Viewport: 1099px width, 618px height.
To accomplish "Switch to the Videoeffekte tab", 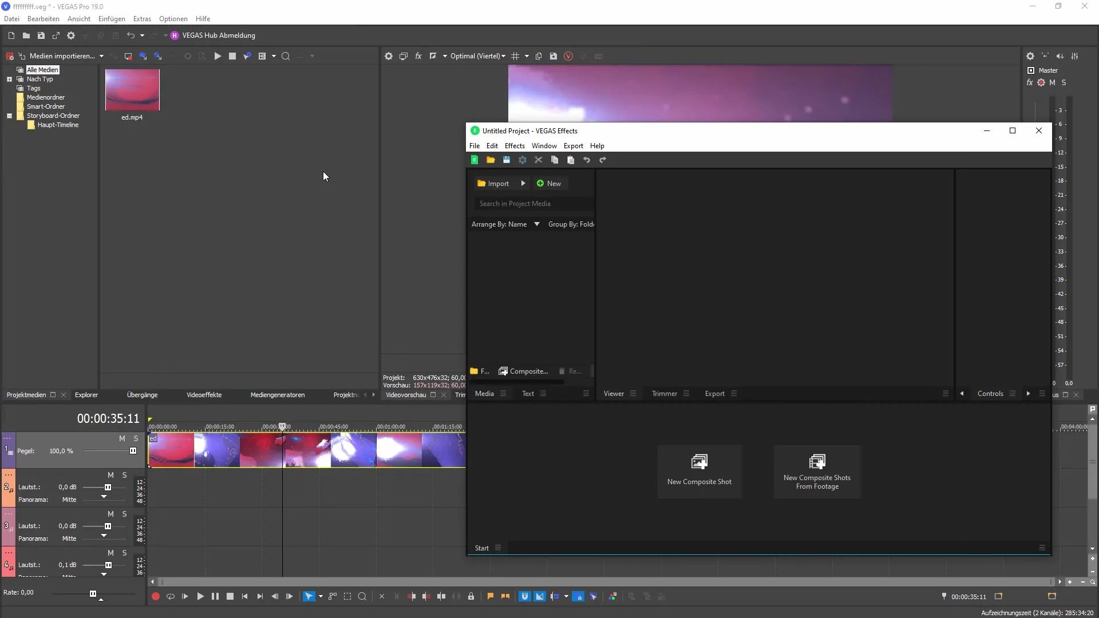I will [x=204, y=395].
